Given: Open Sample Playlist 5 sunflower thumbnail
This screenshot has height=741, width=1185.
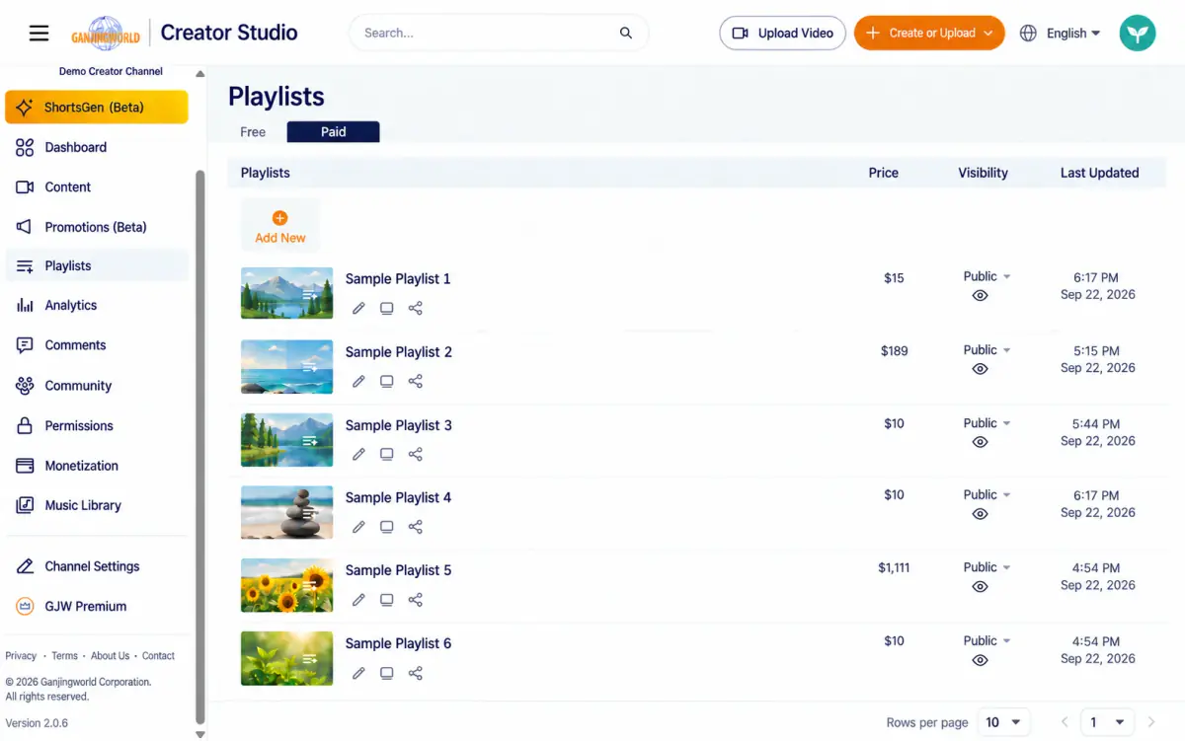Looking at the screenshot, I should click(x=286, y=585).
